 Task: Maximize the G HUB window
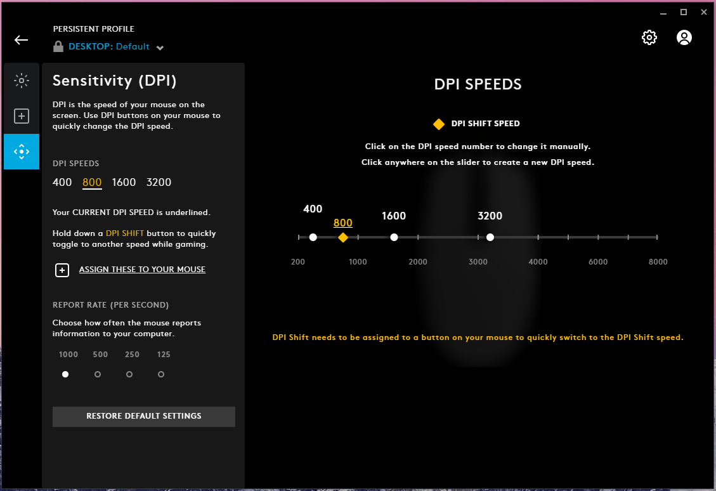click(x=684, y=12)
